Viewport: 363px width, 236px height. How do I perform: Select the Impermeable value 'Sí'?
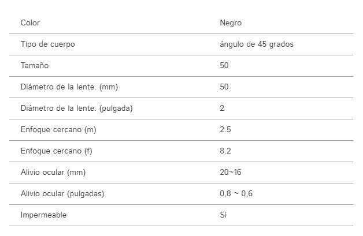pyautogui.click(x=223, y=215)
